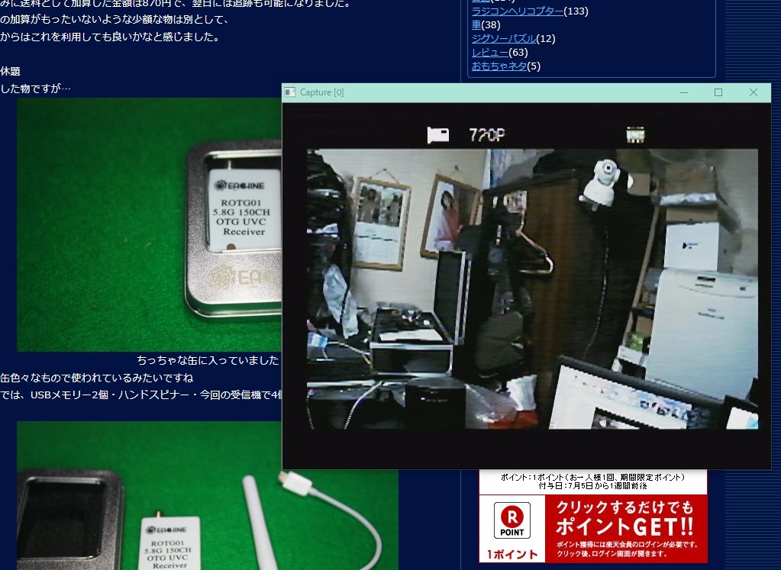Click the 720P resolution indicator
Screen dimensions: 781x570
tap(487, 136)
